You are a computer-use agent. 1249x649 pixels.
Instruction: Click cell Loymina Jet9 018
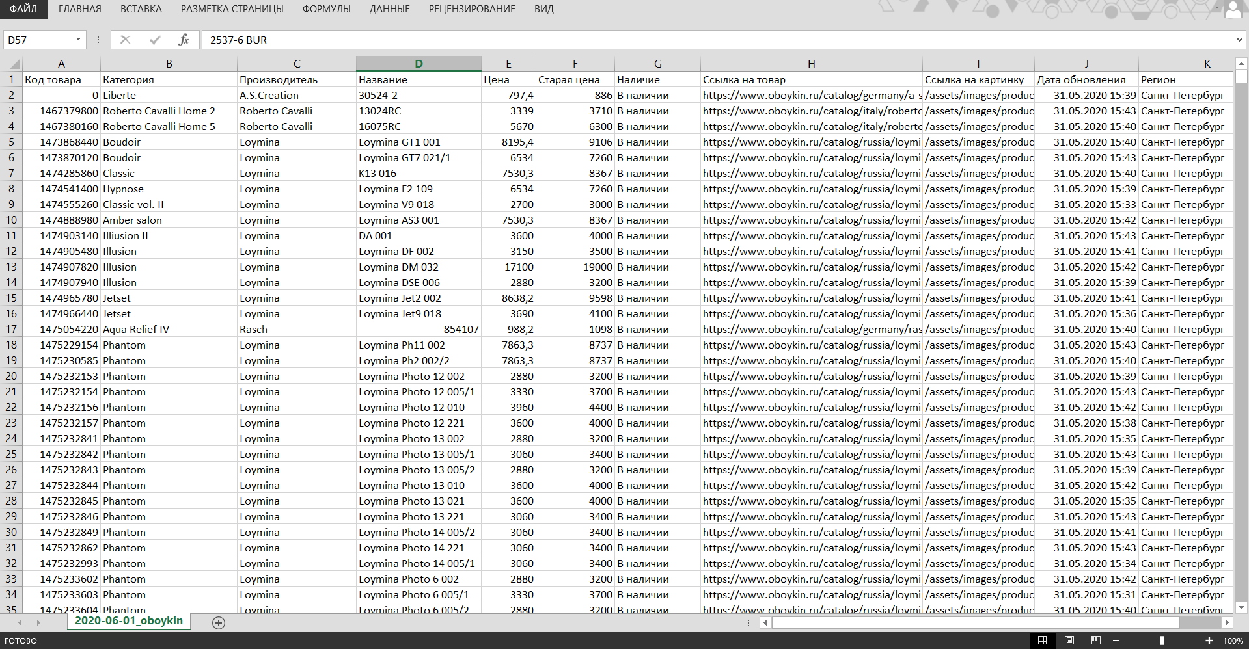coord(419,313)
